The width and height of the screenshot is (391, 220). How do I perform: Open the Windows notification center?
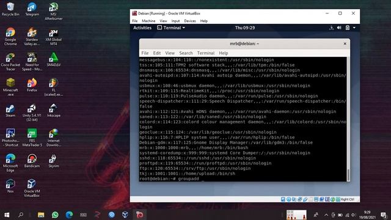pos(384,215)
